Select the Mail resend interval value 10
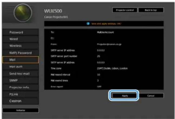 [x=99, y=75]
